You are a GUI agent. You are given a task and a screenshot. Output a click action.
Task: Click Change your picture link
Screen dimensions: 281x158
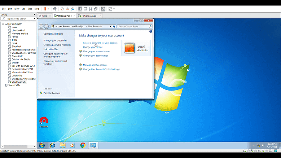tap(93, 47)
